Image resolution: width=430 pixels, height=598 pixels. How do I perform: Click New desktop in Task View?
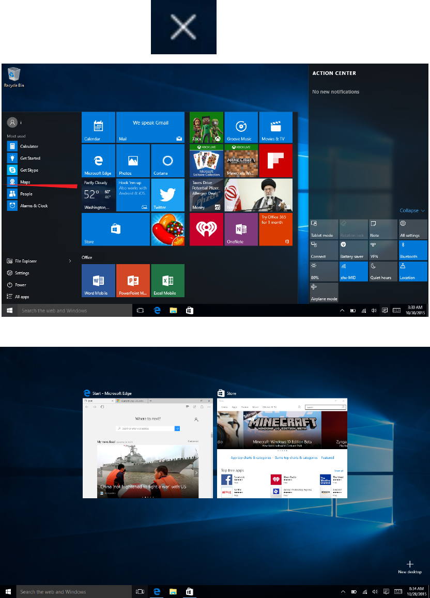(410, 567)
